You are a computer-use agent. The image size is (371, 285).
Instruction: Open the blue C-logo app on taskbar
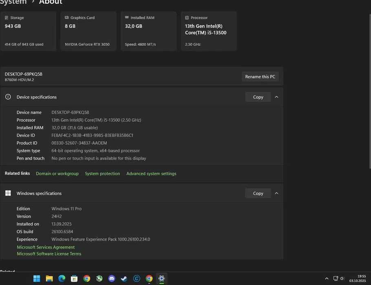(x=137, y=278)
